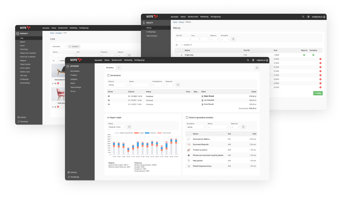Click the Kod ISO filter input field
Screen dimensions: 342x197
tap(182, 39)
